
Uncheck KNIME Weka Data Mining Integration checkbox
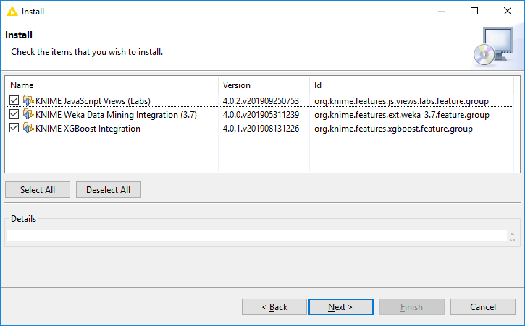14,114
